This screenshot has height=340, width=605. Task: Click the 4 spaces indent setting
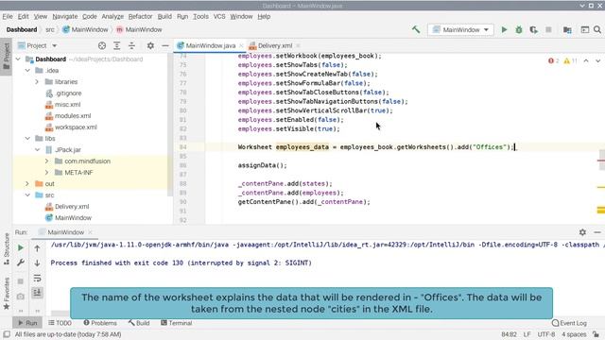point(574,334)
